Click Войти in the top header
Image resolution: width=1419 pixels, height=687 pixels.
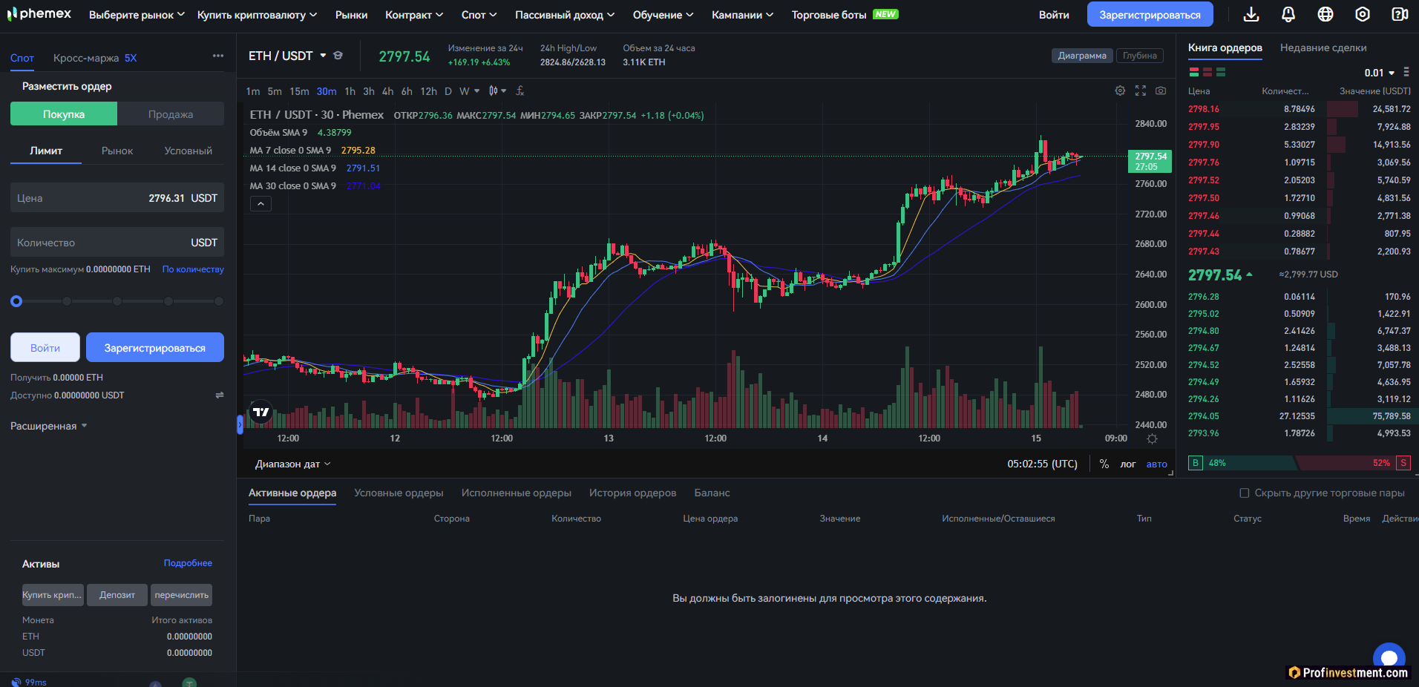pos(1054,15)
